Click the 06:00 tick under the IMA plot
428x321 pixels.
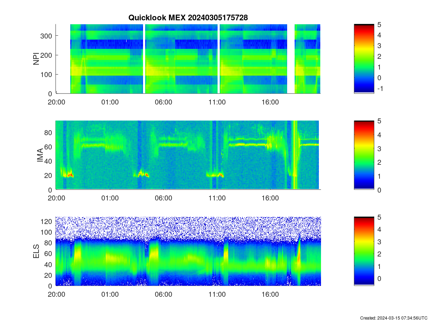coord(163,198)
